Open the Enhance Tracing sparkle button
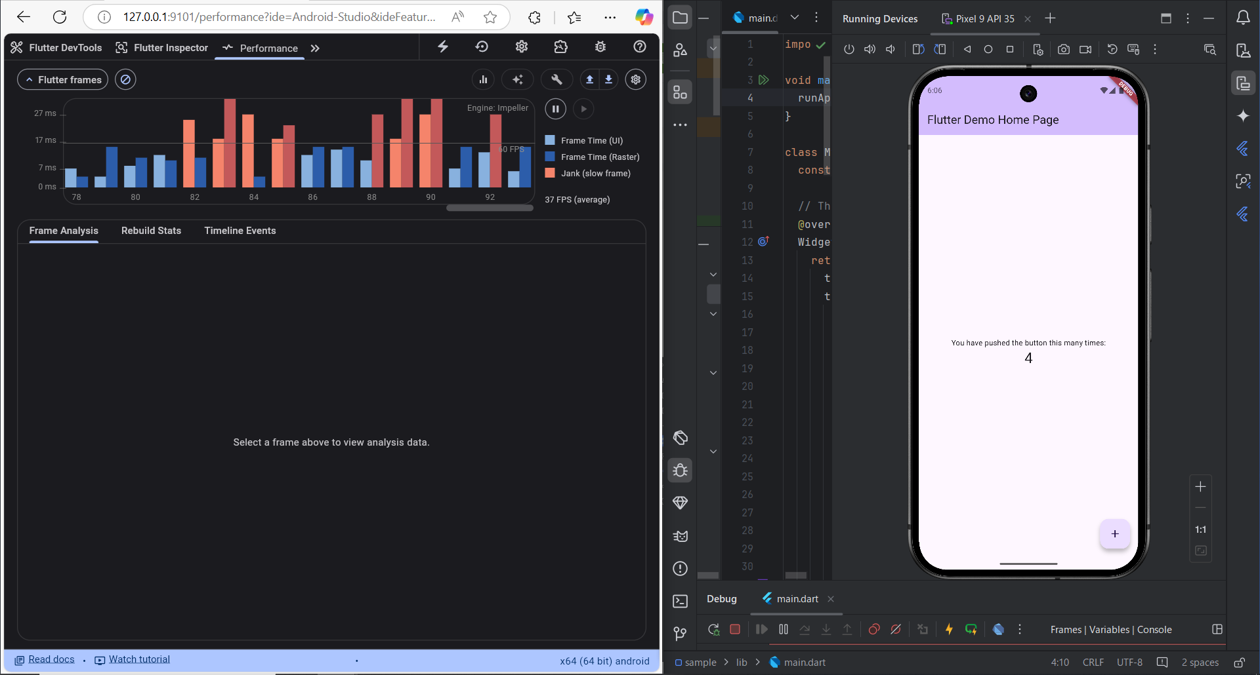This screenshot has width=1260, height=675. coord(518,79)
